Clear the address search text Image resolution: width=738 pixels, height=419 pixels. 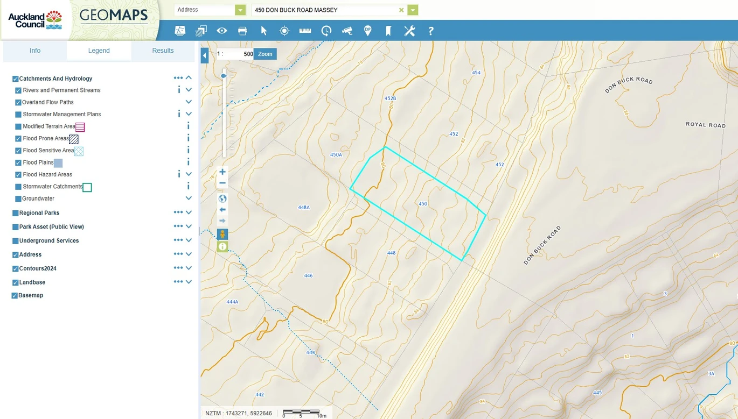pyautogui.click(x=401, y=10)
